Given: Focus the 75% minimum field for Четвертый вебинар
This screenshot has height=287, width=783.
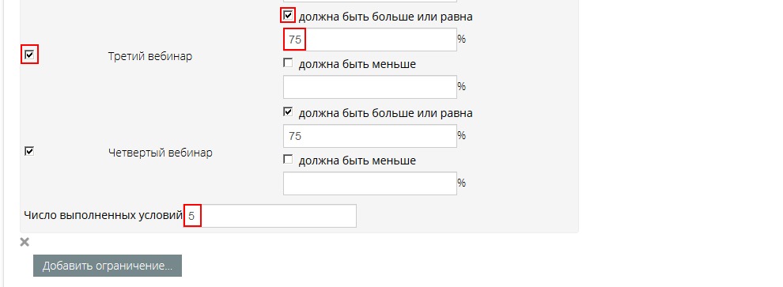Looking at the screenshot, I should 370,136.
